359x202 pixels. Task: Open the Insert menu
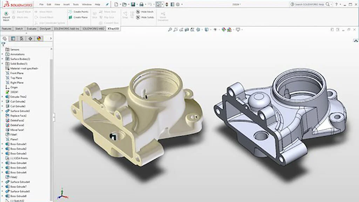66,4
